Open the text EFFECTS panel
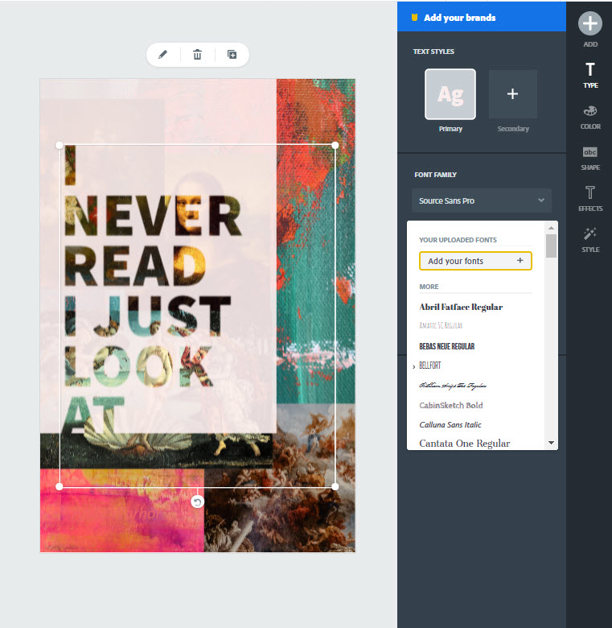612x628 pixels. (x=590, y=199)
